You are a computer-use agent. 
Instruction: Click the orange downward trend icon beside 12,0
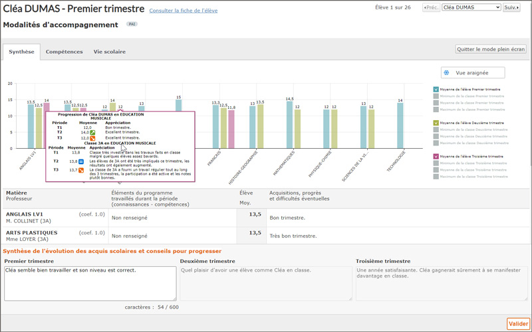(93, 138)
